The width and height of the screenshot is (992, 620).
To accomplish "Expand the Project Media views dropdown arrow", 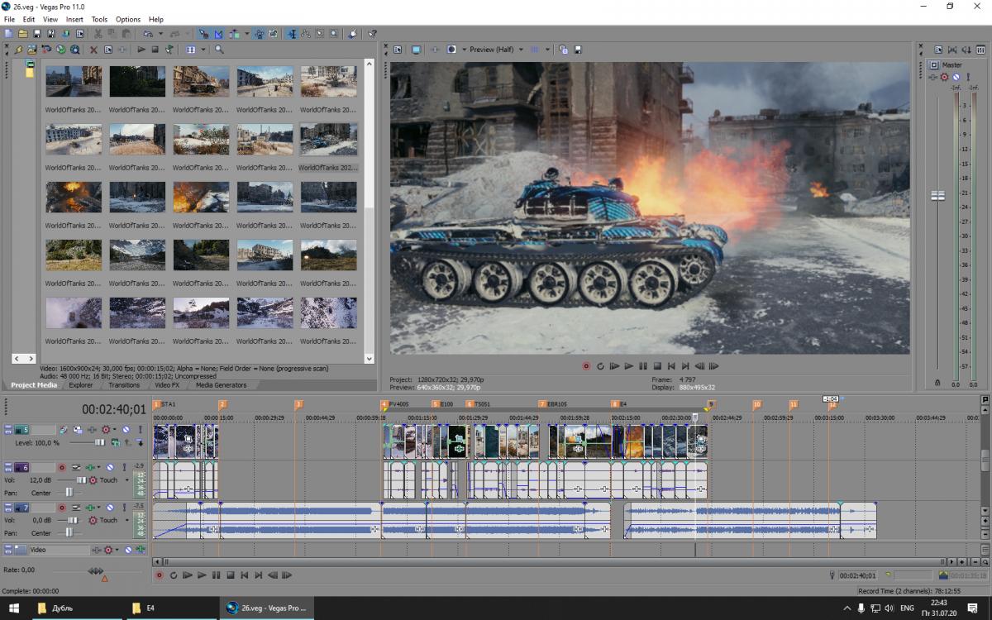I will point(203,50).
